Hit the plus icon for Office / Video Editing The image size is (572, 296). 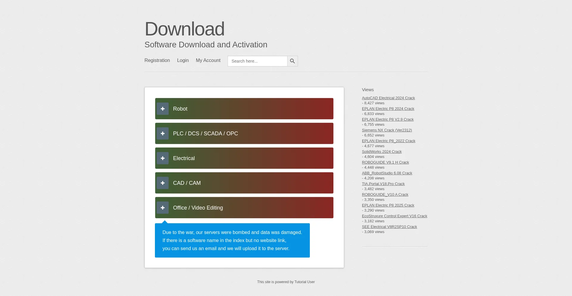tap(163, 208)
